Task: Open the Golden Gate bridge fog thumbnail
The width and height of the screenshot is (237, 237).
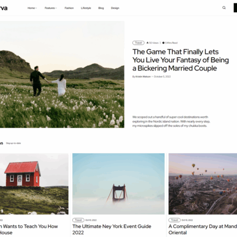Action: click(118, 184)
